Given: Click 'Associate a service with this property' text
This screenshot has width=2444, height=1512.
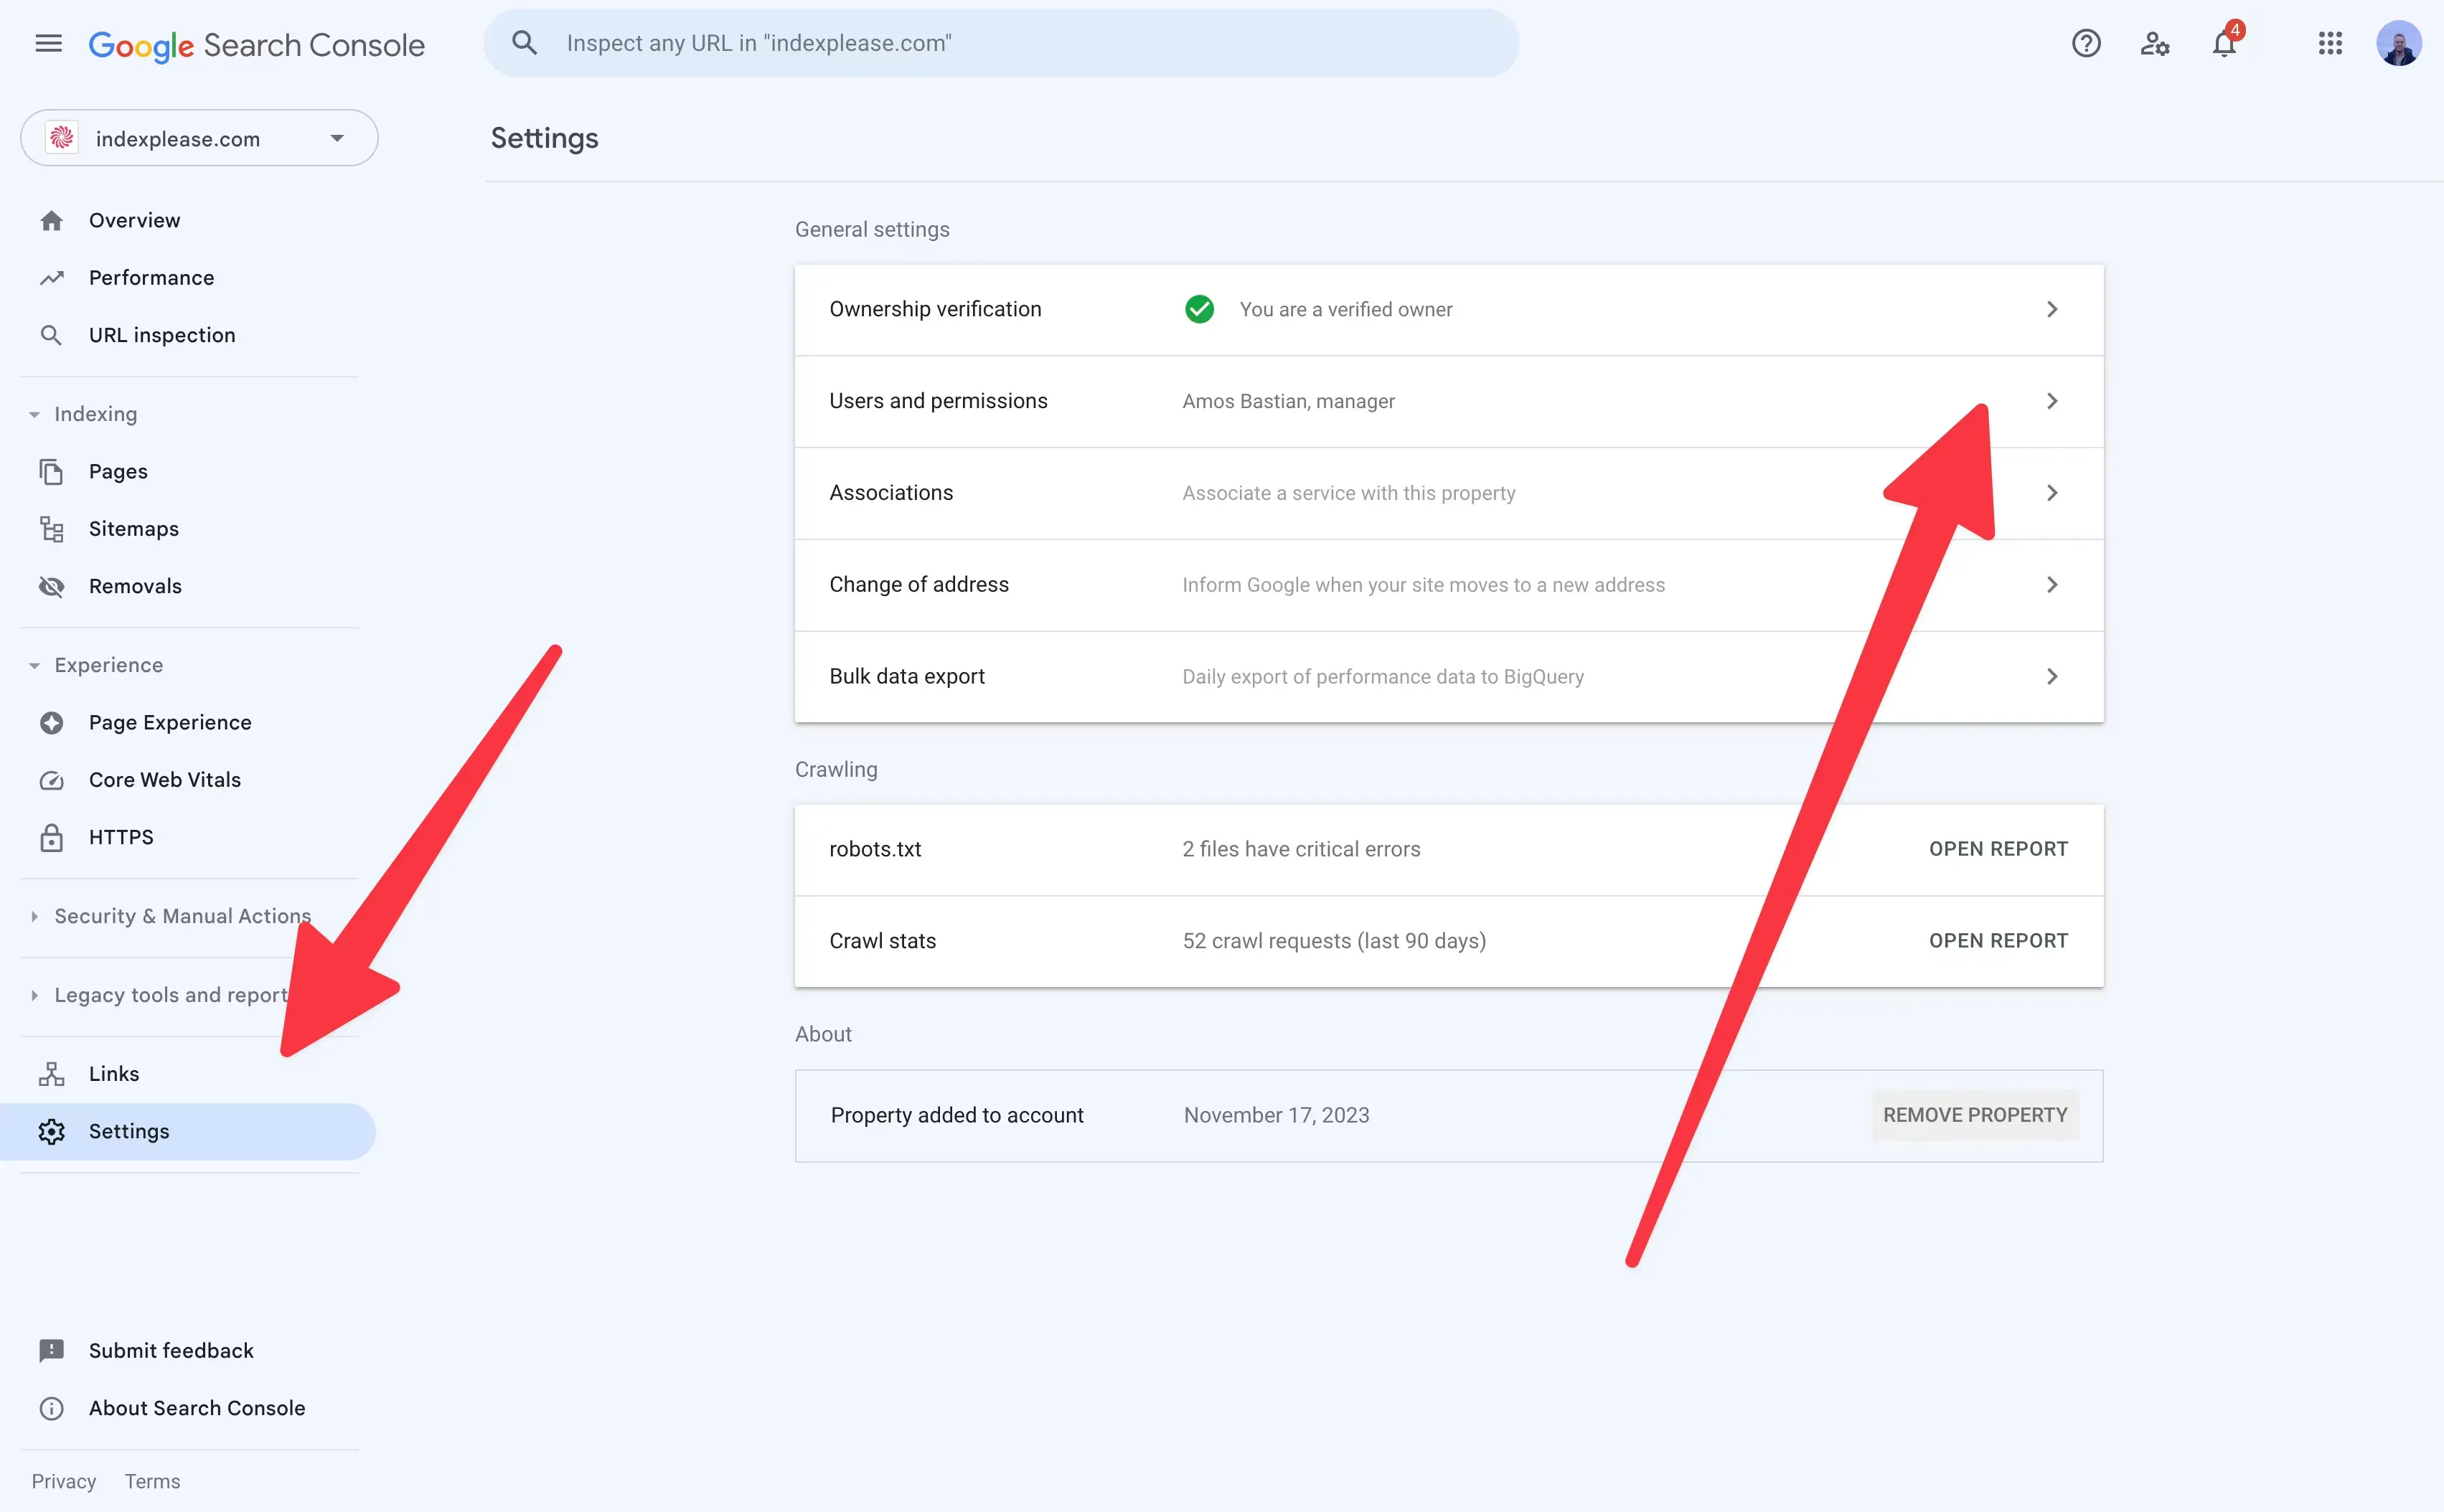Looking at the screenshot, I should click(x=1348, y=493).
